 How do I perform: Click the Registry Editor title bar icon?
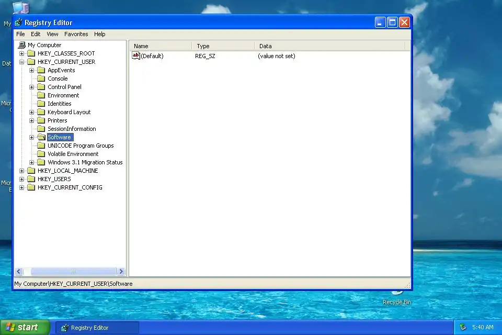point(18,23)
